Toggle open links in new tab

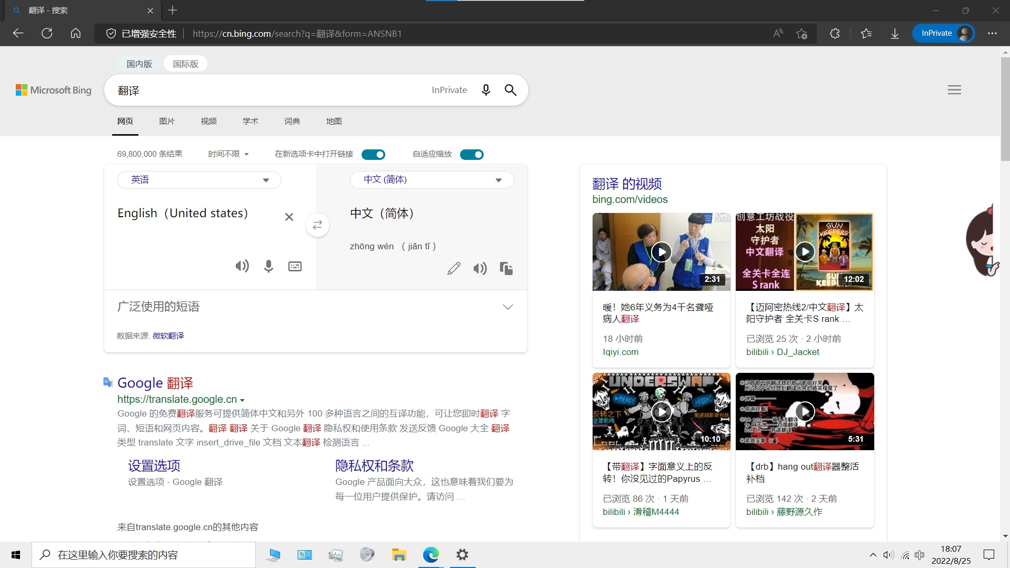coord(373,154)
